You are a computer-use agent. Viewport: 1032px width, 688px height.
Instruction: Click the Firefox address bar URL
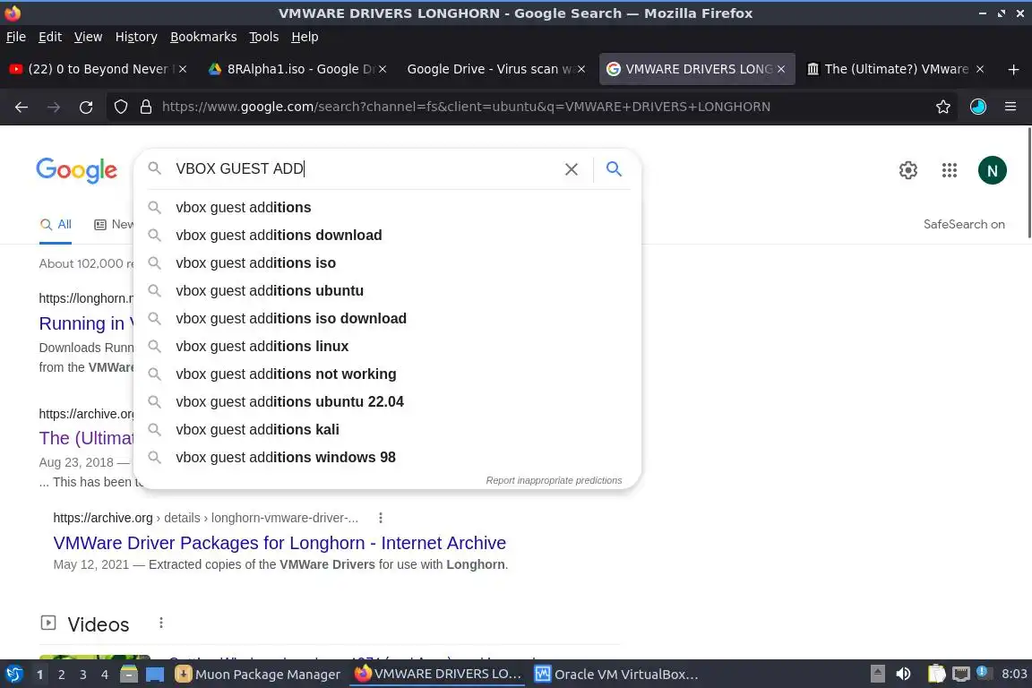pyautogui.click(x=466, y=107)
